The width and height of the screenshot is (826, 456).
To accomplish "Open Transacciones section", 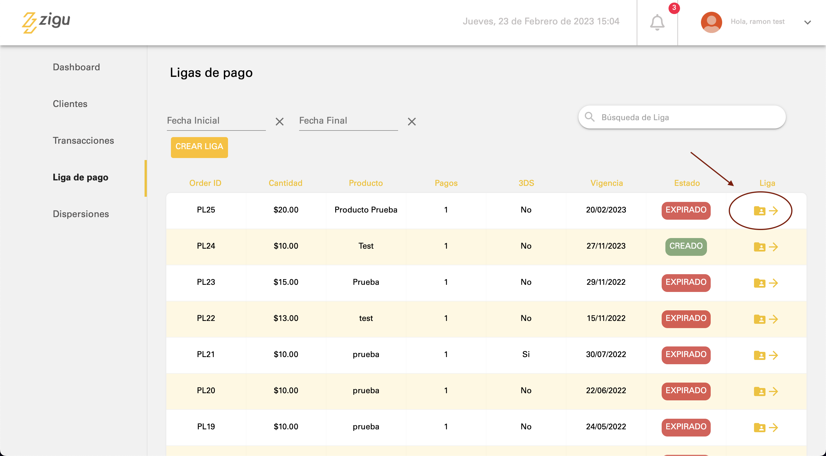I will (83, 141).
